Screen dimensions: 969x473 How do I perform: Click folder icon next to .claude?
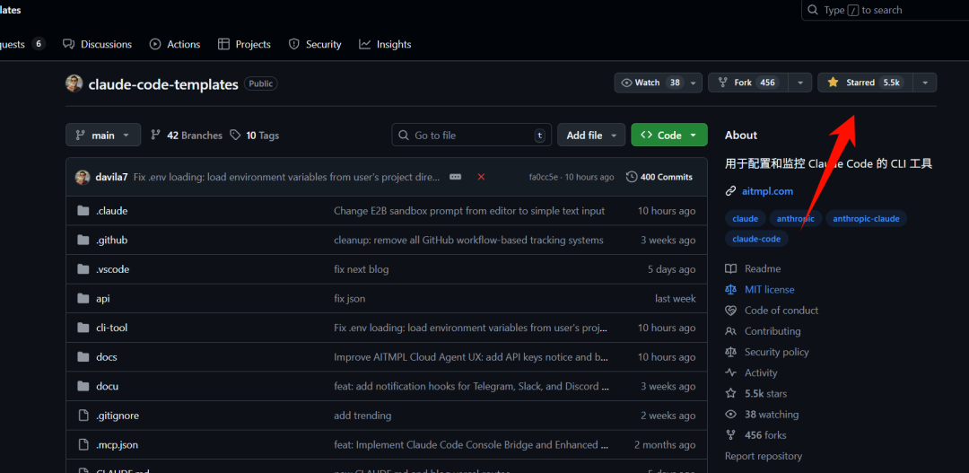pos(83,211)
